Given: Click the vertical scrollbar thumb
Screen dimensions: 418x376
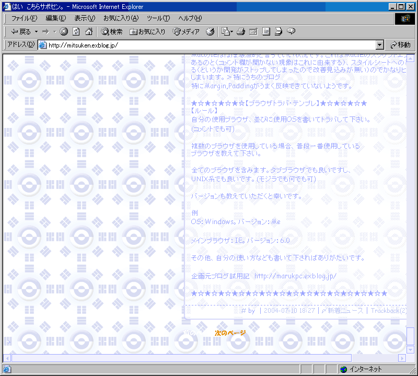Looking at the screenshot, I should 410,336.
